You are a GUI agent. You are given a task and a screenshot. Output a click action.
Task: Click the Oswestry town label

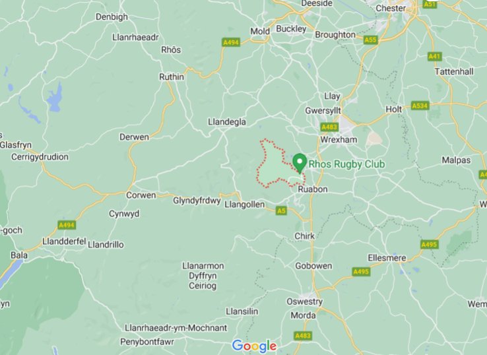(305, 302)
